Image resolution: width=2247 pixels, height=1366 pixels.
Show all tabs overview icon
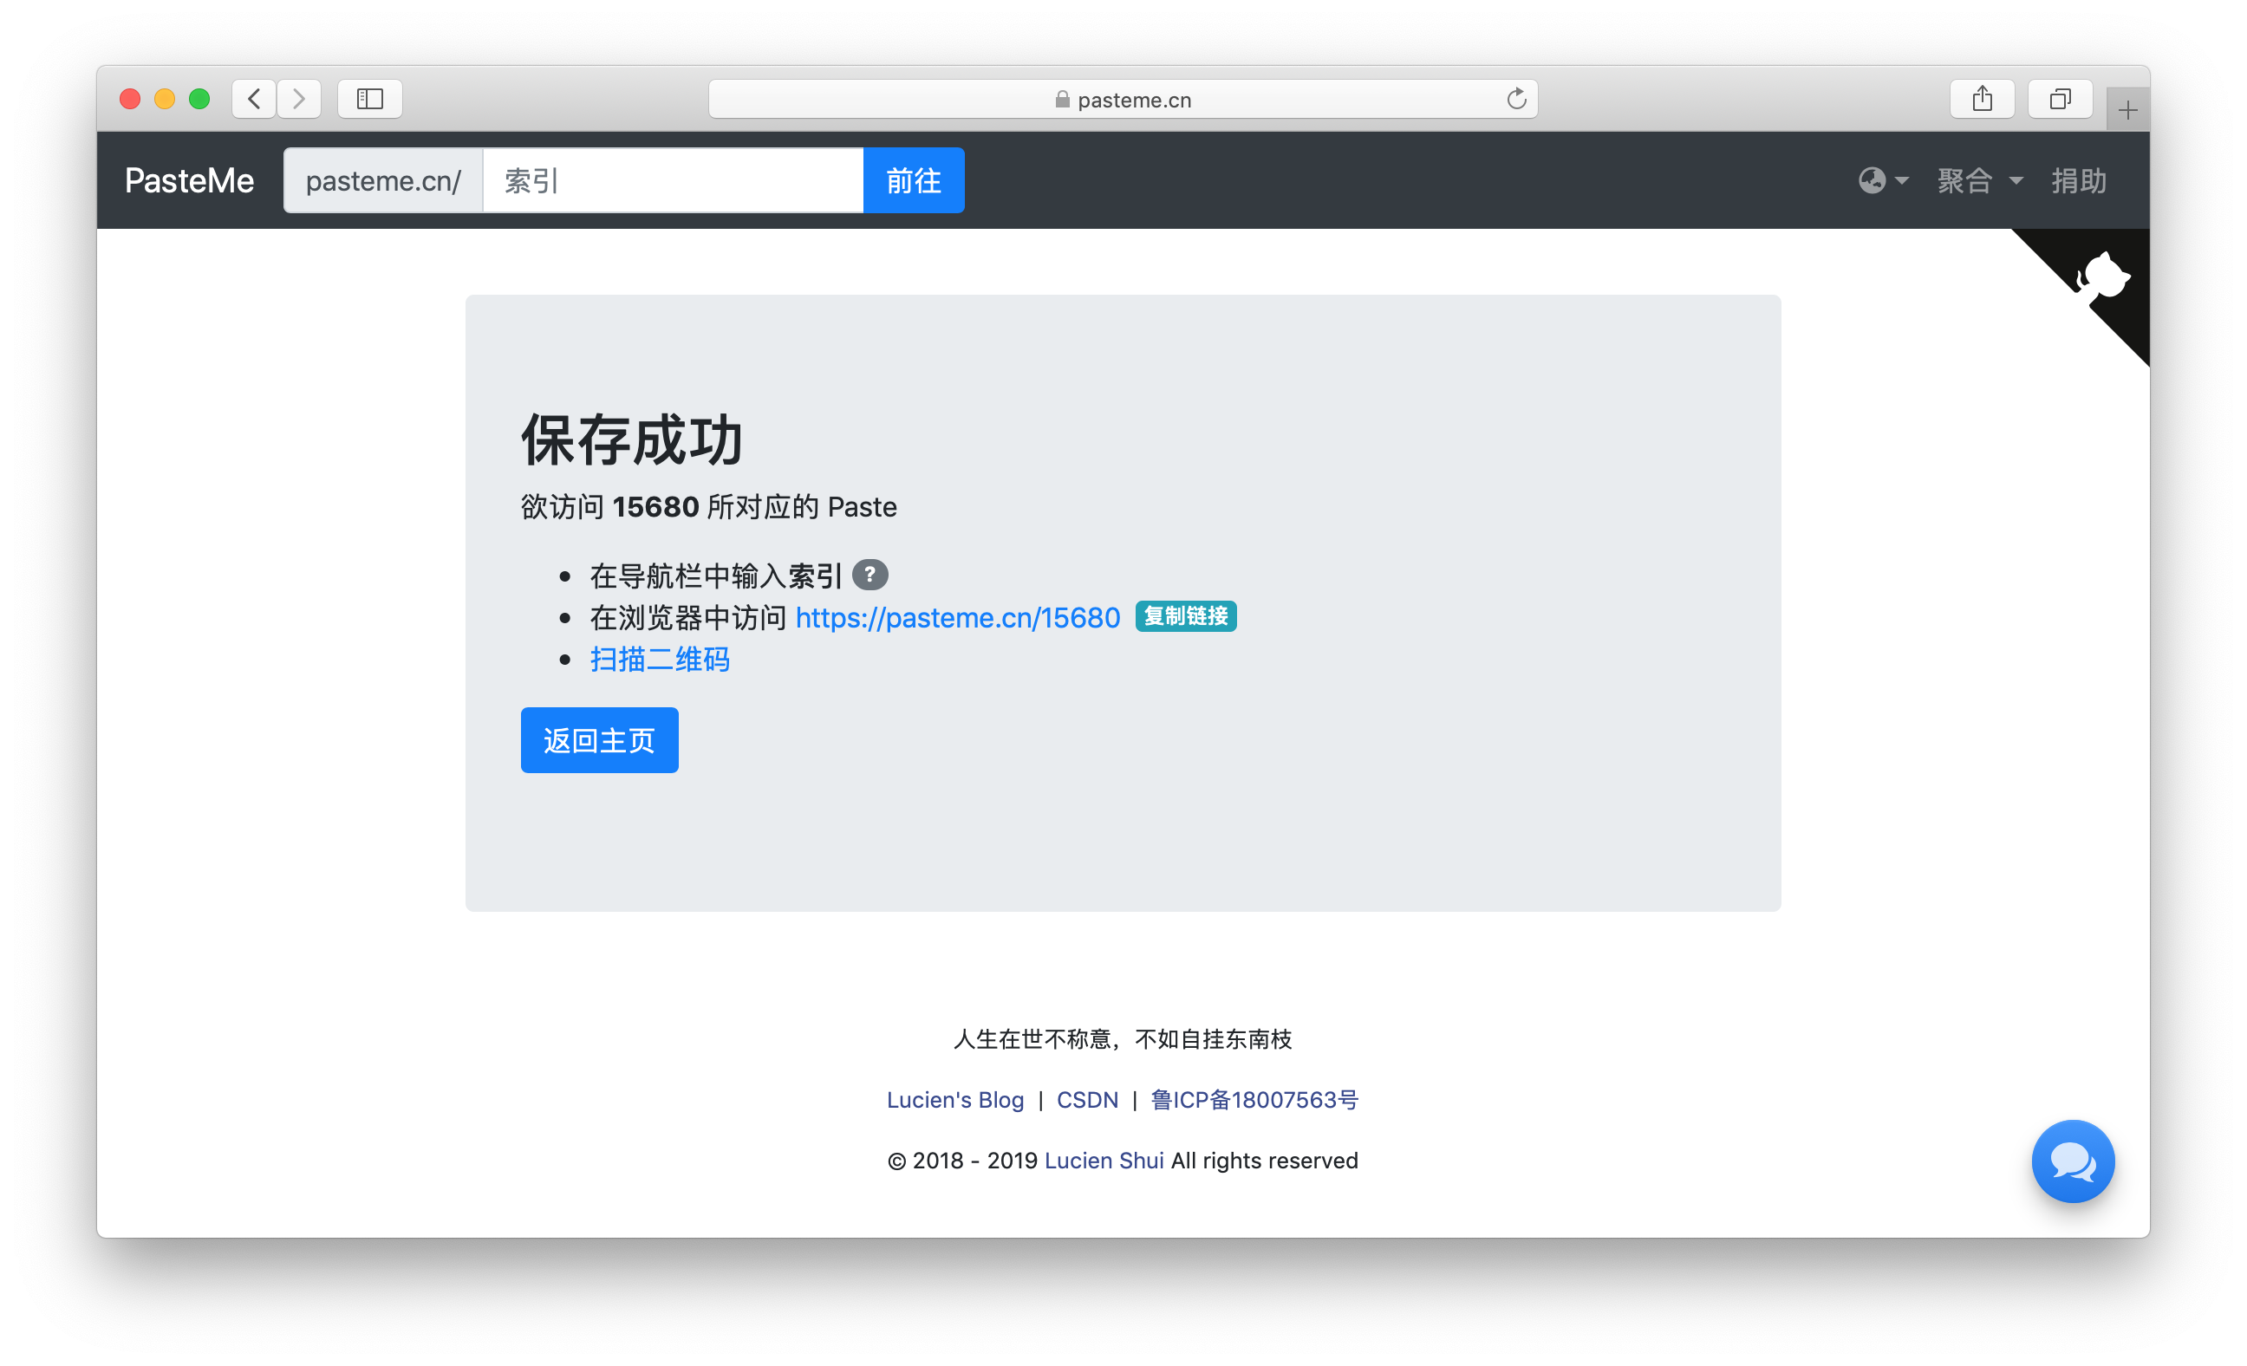pos(2059,99)
